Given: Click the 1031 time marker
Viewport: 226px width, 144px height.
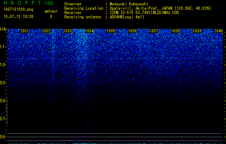Looking at the screenshot, I should coord(24,31).
